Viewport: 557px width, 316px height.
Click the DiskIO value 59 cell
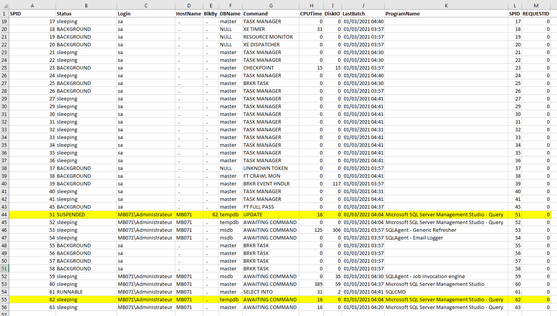333,284
